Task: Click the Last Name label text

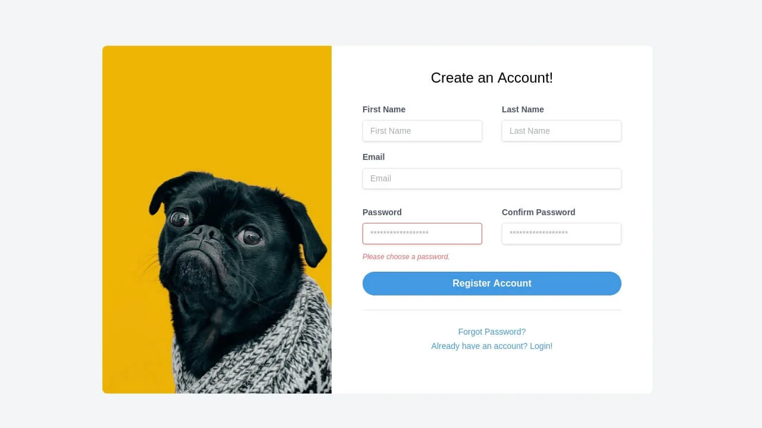Action: coord(523,109)
